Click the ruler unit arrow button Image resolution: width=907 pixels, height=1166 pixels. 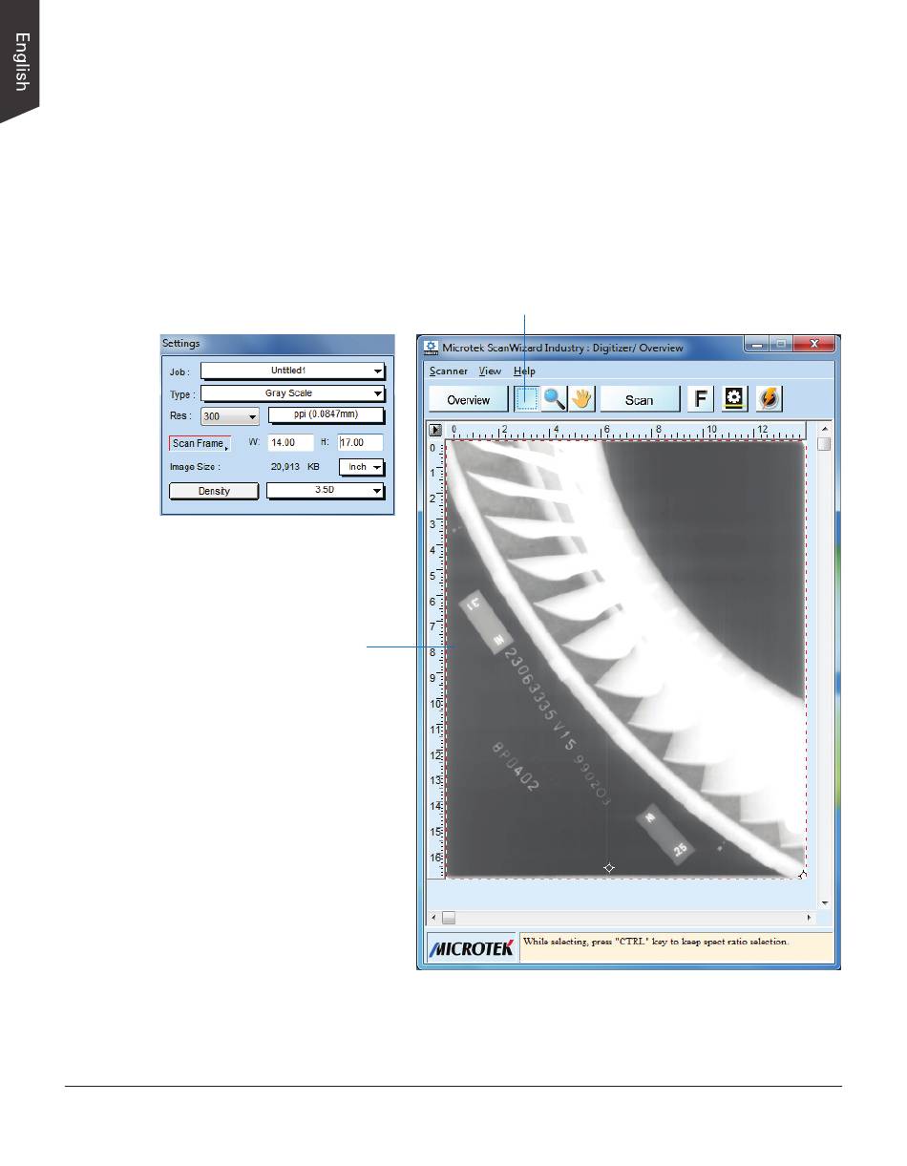pyautogui.click(x=435, y=430)
